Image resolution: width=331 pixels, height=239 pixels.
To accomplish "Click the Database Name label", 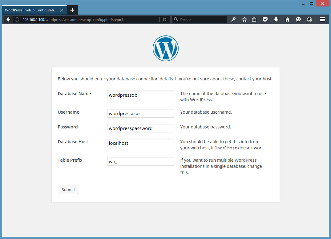I will (x=74, y=94).
